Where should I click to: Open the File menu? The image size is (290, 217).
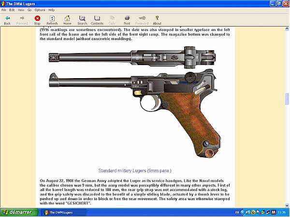[4, 10]
